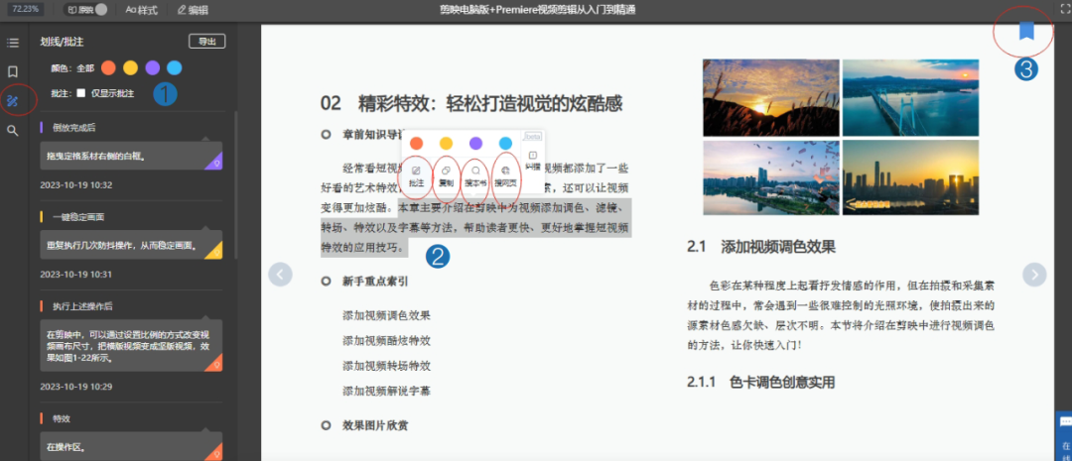The width and height of the screenshot is (1072, 461).
Task: Open the 72.23% zoom level box
Action: [x=26, y=9]
